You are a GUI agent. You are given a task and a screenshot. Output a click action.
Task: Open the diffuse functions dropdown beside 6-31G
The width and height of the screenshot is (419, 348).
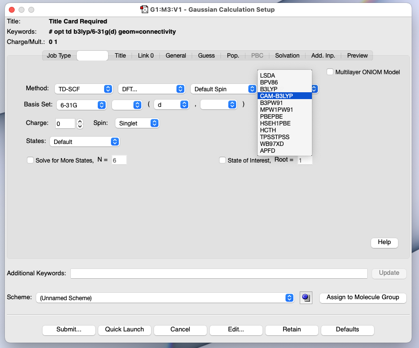[127, 105]
